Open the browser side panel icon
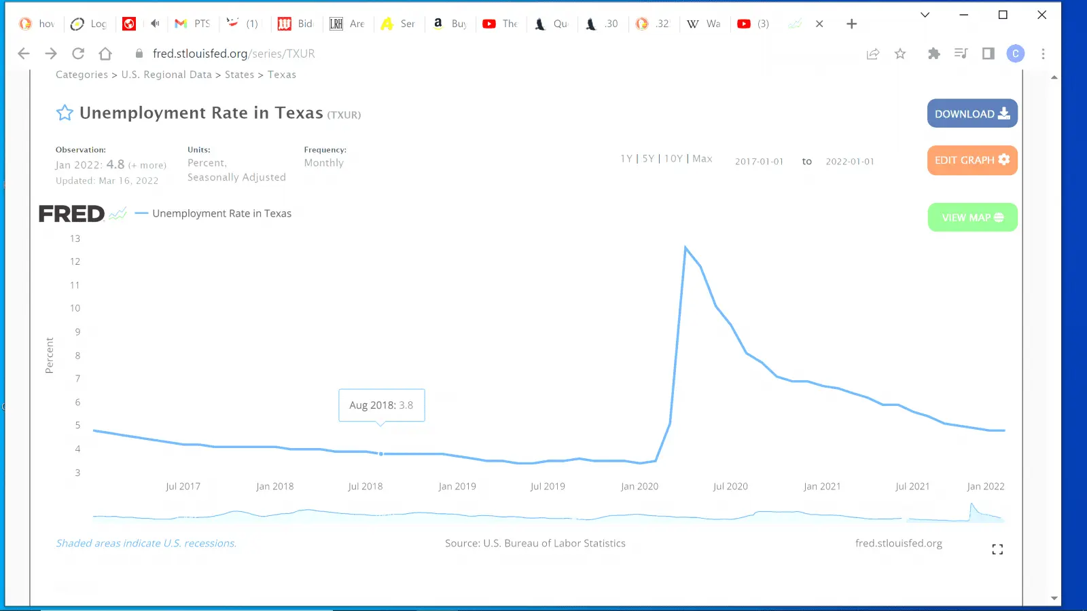Screen dimensions: 1087x611 pyautogui.click(x=988, y=54)
